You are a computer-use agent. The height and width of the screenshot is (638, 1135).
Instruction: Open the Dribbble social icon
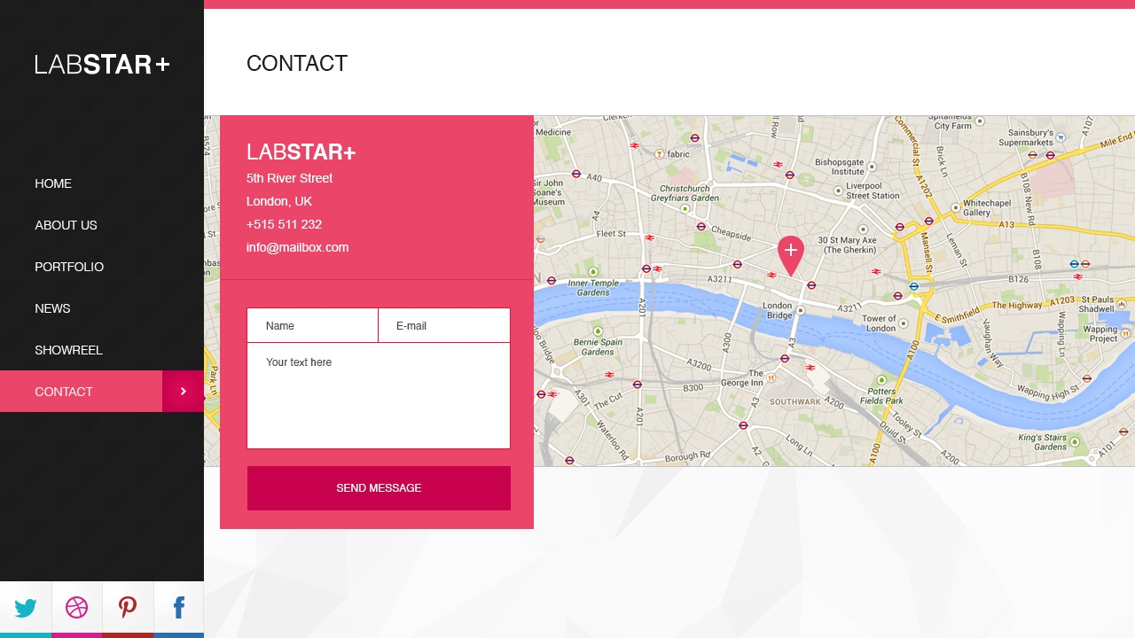pyautogui.click(x=77, y=608)
